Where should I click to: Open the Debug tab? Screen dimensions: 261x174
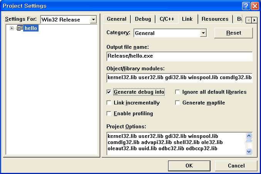[143, 19]
